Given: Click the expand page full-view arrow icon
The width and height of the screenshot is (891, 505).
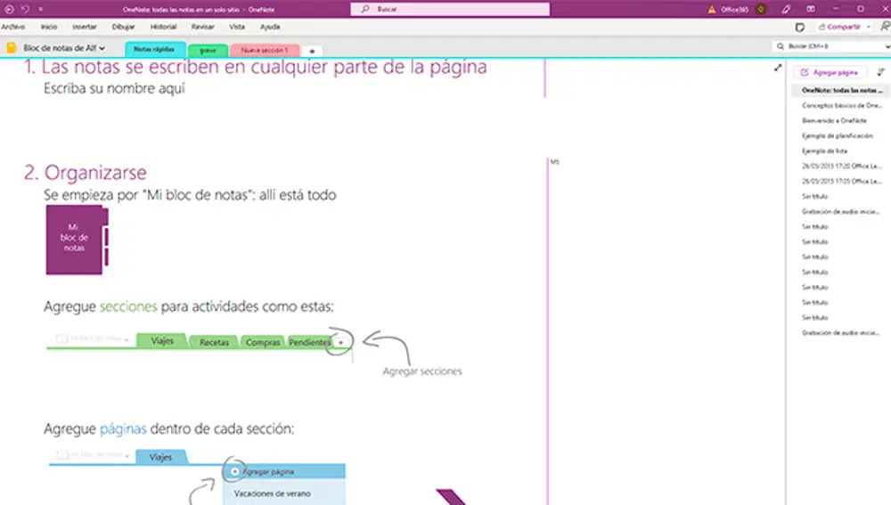Looking at the screenshot, I should pos(778,69).
